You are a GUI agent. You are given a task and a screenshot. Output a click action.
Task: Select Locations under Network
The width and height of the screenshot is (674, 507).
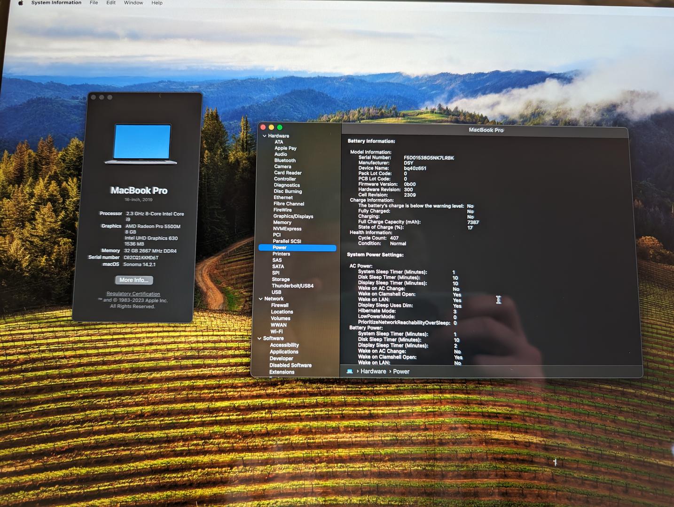[x=282, y=312]
